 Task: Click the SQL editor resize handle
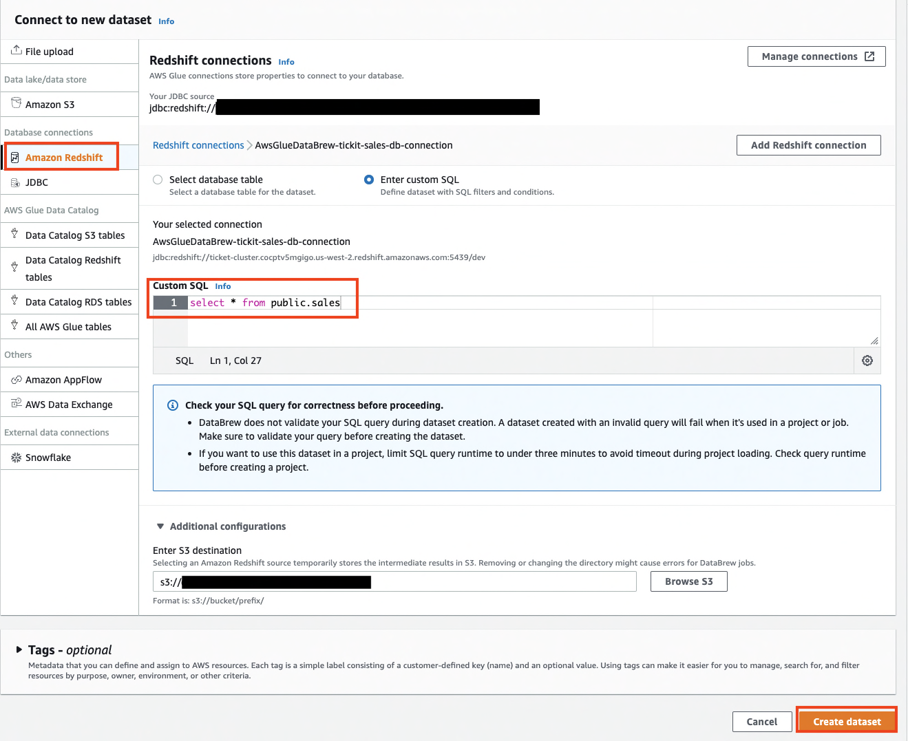click(x=874, y=341)
